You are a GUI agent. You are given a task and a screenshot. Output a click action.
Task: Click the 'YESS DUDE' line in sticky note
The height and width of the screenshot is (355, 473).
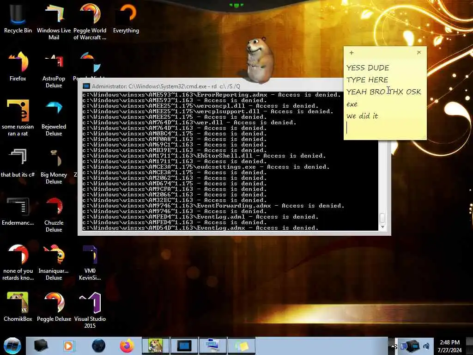coord(368,68)
